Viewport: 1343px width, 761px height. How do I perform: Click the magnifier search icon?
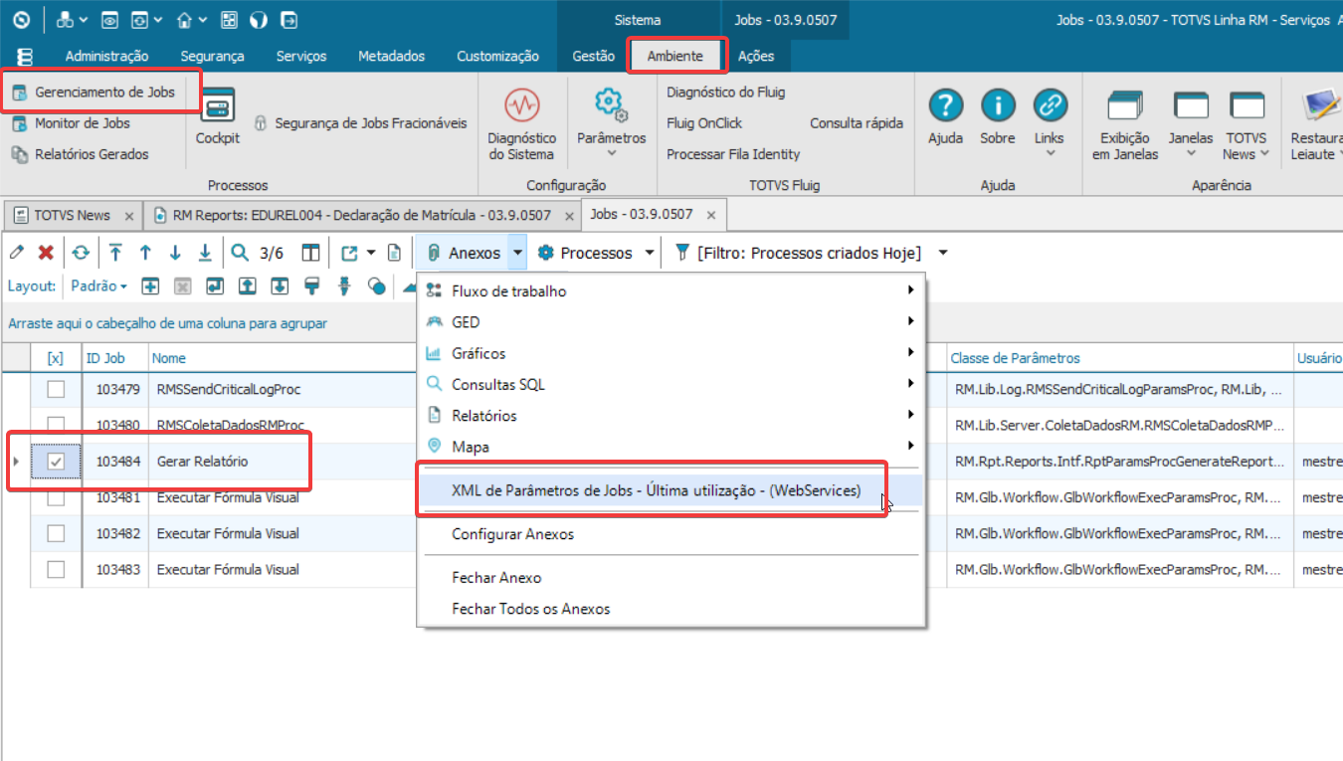point(240,253)
